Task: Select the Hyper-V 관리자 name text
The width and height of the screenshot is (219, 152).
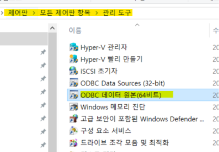Action: (x=104, y=47)
